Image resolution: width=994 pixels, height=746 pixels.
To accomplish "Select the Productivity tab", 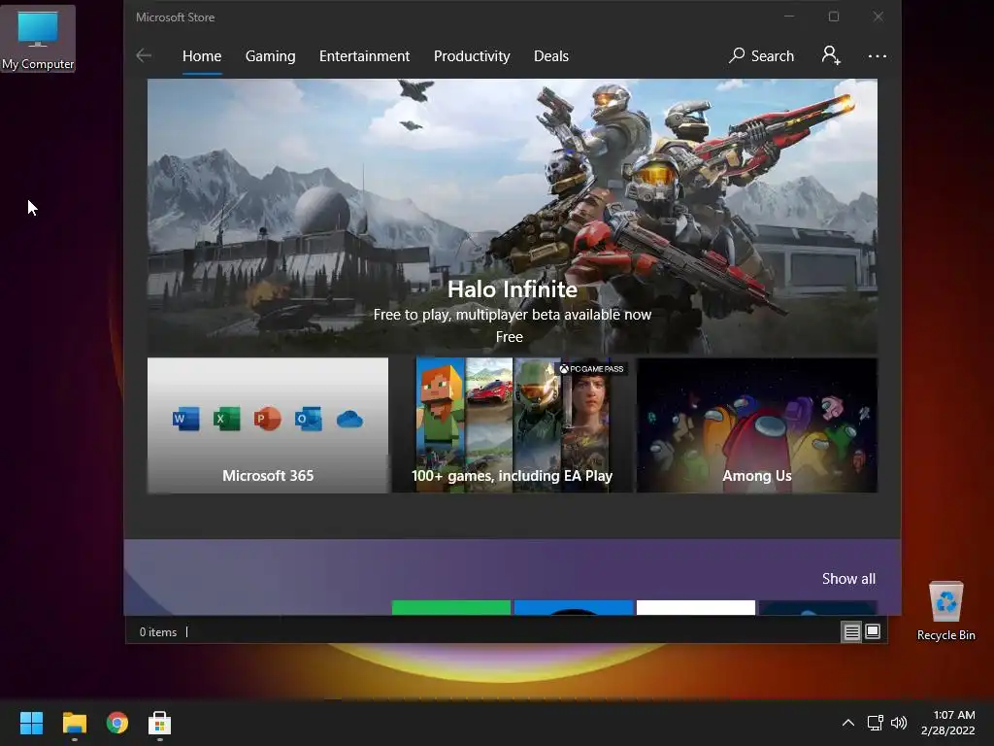I will 472,55.
